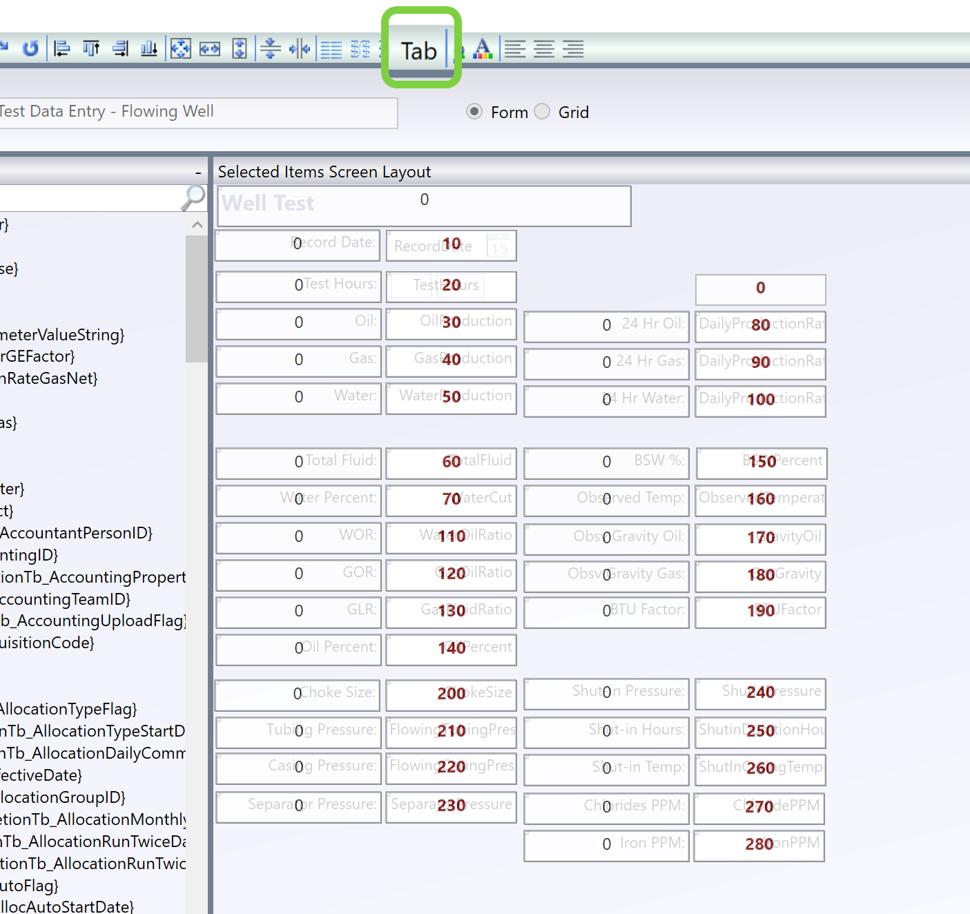Screen dimensions: 970x914
Task: Click the make same width icon
Action: (210, 48)
